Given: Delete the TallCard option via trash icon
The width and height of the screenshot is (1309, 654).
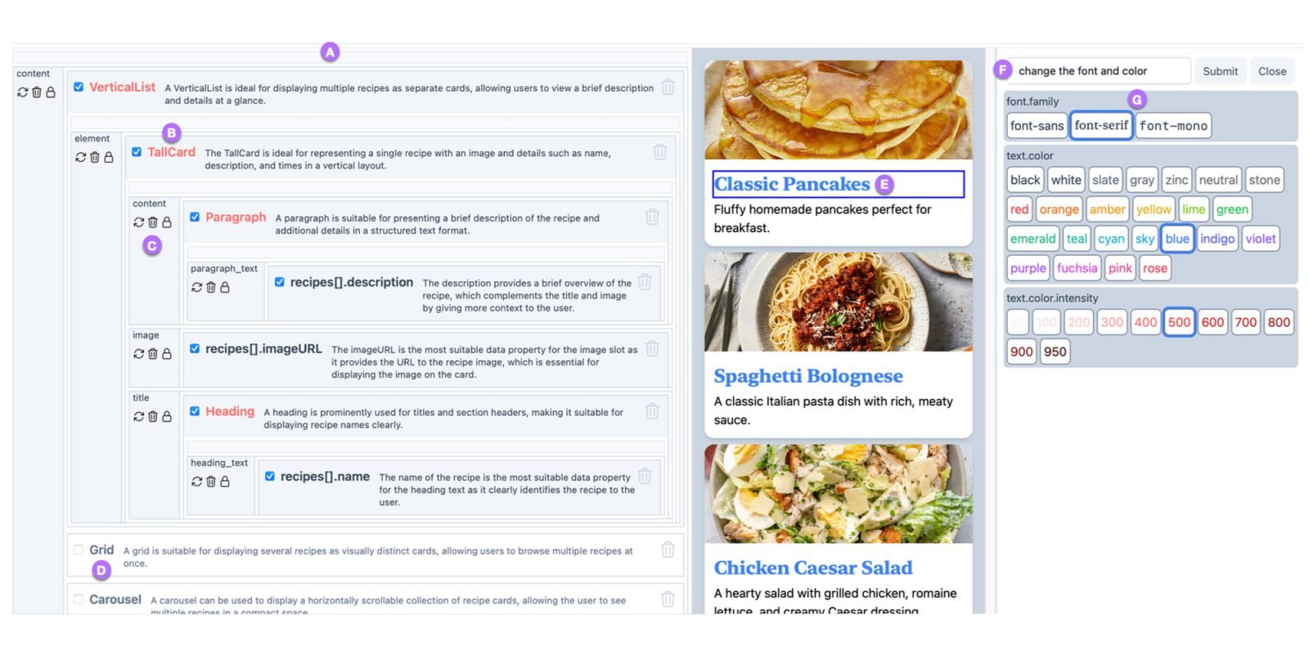Looking at the screenshot, I should coord(660,152).
